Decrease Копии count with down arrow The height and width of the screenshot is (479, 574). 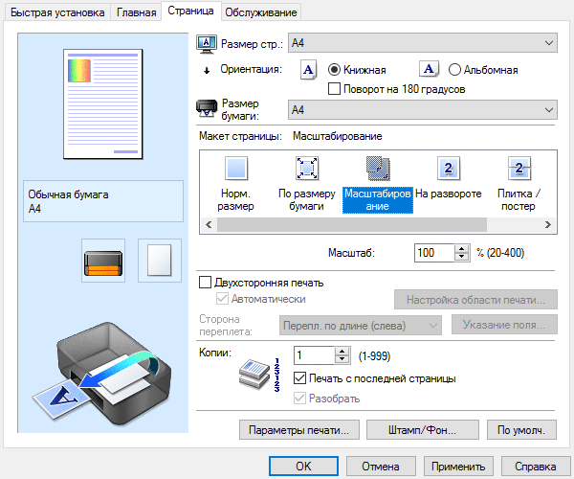(x=342, y=359)
